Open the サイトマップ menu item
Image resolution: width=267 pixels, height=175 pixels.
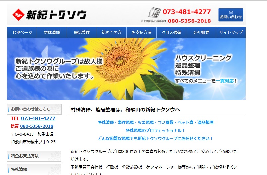click(231, 33)
